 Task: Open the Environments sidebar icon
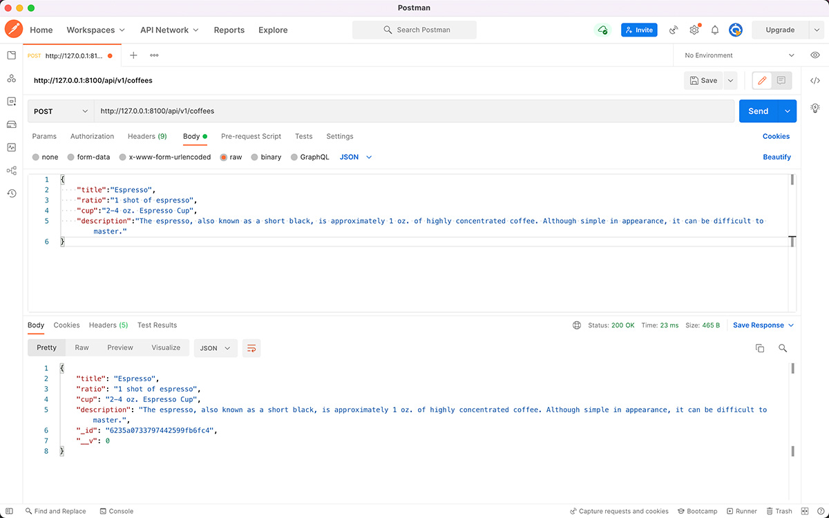(x=11, y=102)
